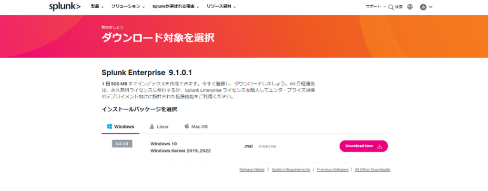Open the Splunk logo home link

[65, 7]
